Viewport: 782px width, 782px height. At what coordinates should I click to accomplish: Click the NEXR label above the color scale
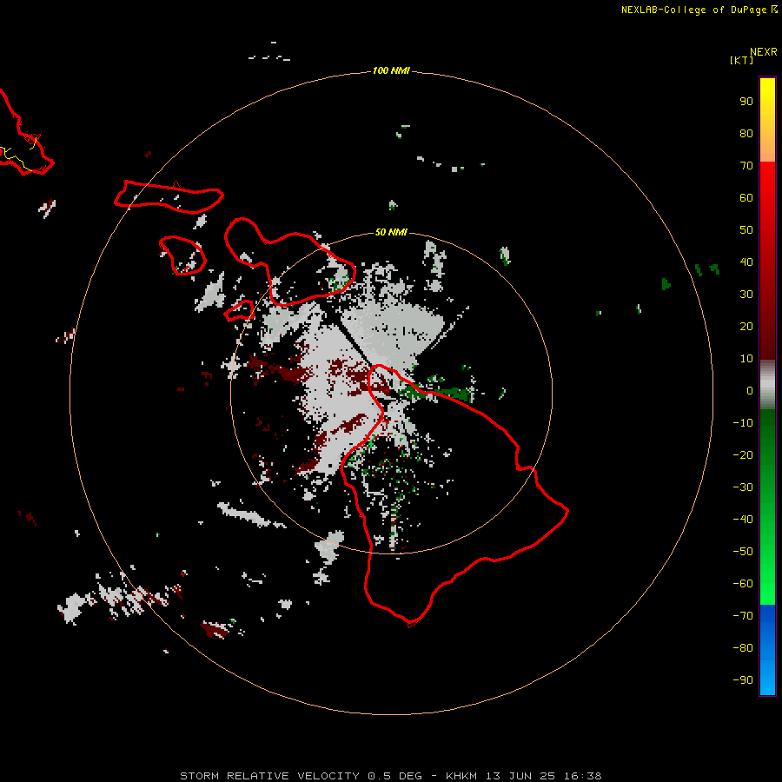tap(763, 52)
